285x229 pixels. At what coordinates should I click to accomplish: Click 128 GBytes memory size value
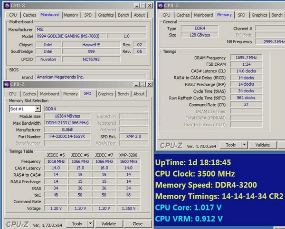pos(200,35)
